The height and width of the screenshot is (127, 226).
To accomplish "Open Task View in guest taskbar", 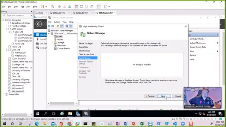I will 54,114.
